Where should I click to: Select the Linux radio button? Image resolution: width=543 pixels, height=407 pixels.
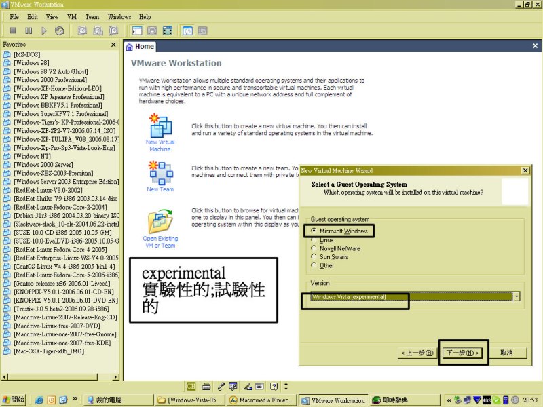point(314,239)
